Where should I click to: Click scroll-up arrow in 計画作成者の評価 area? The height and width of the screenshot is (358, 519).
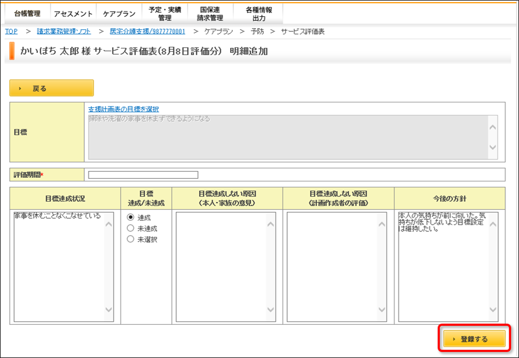pyautogui.click(x=382, y=224)
